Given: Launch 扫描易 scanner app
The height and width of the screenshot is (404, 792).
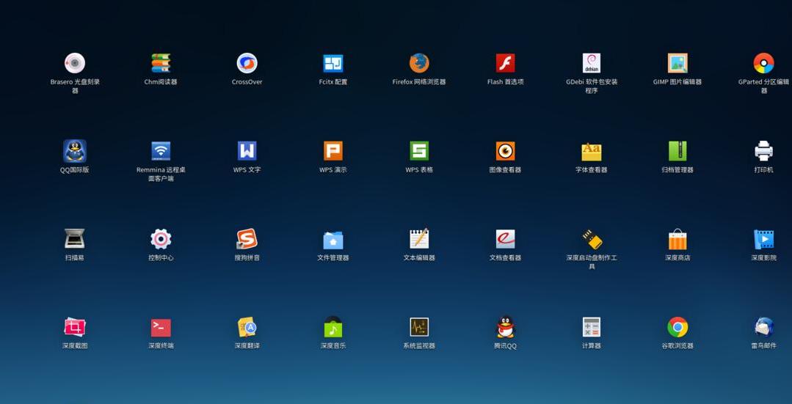Looking at the screenshot, I should click(x=75, y=238).
